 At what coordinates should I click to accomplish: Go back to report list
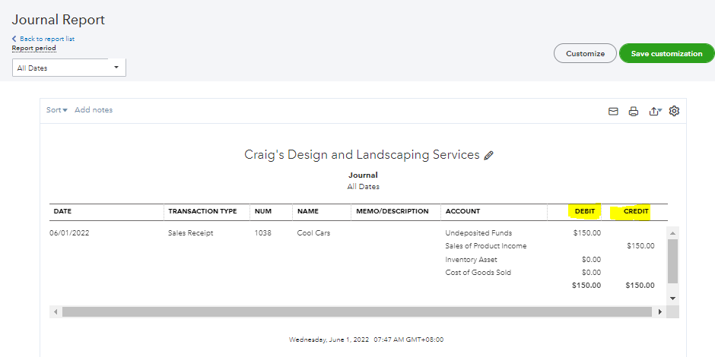[46, 39]
